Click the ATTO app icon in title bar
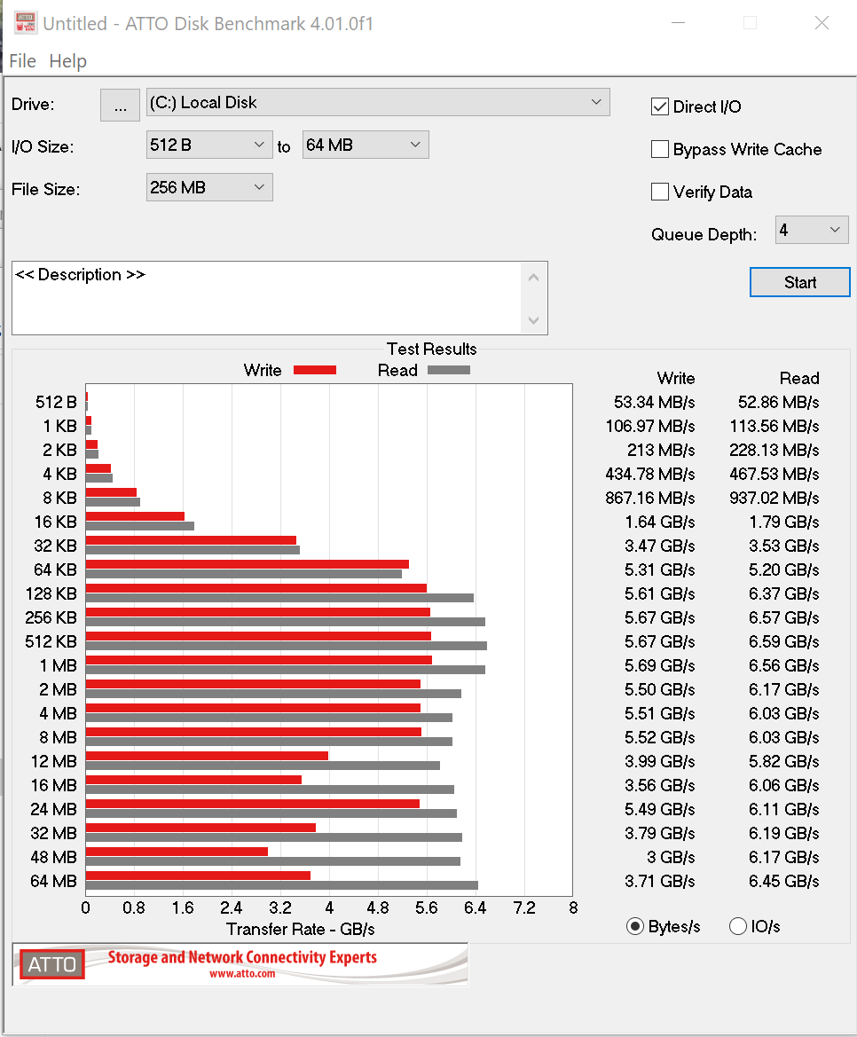 (x=24, y=24)
